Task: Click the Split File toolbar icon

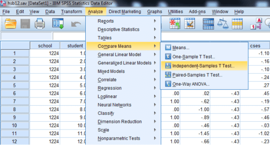Action: (x=208, y=23)
